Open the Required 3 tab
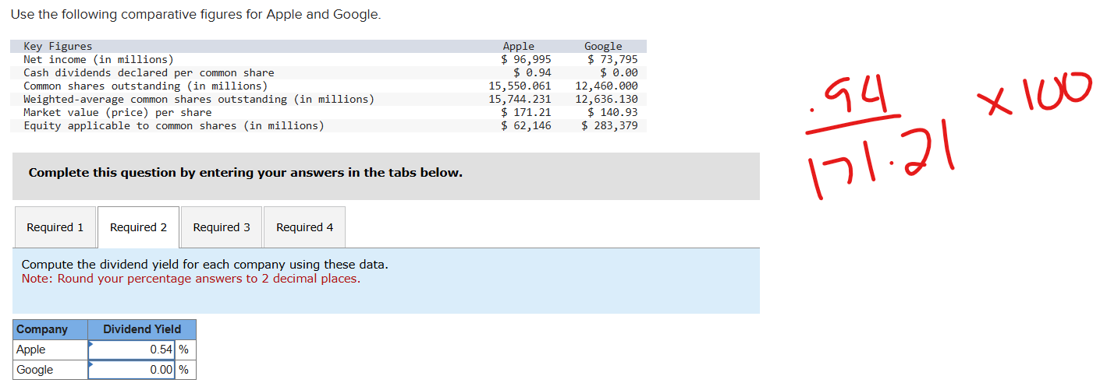The width and height of the screenshot is (1093, 383). click(222, 227)
